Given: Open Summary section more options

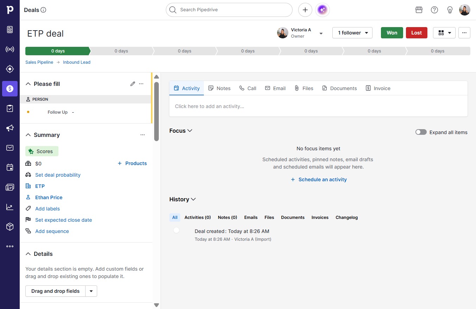Looking at the screenshot, I should (x=143, y=135).
